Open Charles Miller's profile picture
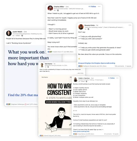137x141 pixels. click(x=50, y=8)
